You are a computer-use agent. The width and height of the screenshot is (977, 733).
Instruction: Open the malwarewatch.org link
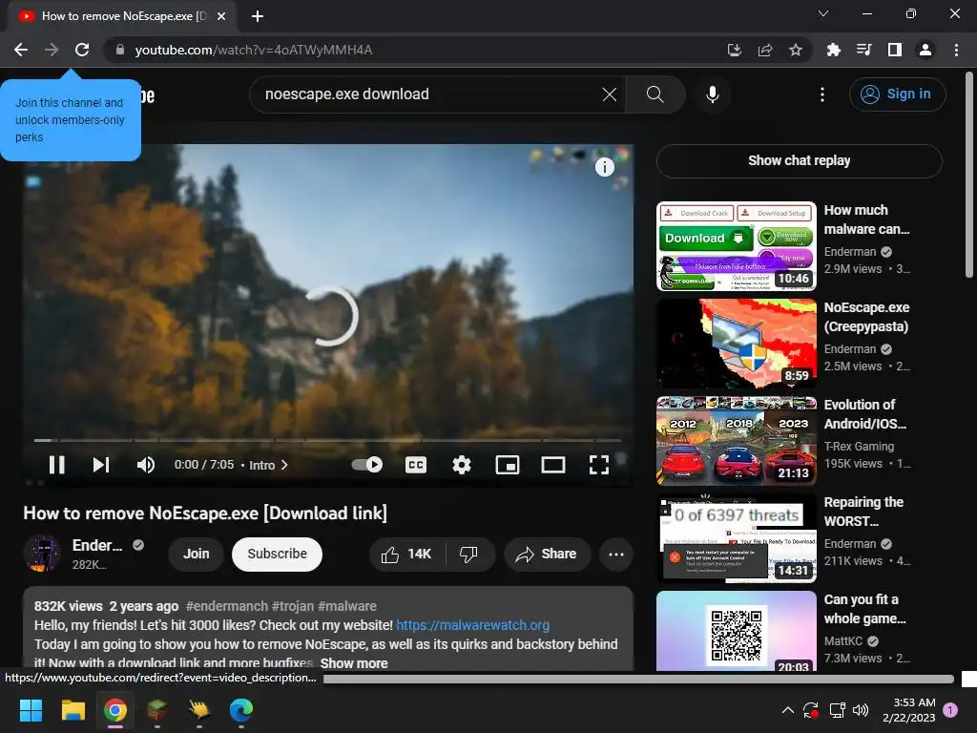[x=473, y=625]
